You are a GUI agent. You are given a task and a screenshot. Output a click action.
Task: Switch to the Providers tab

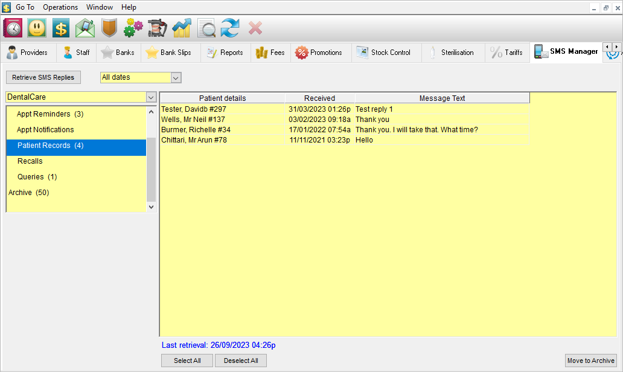pyautogui.click(x=28, y=53)
